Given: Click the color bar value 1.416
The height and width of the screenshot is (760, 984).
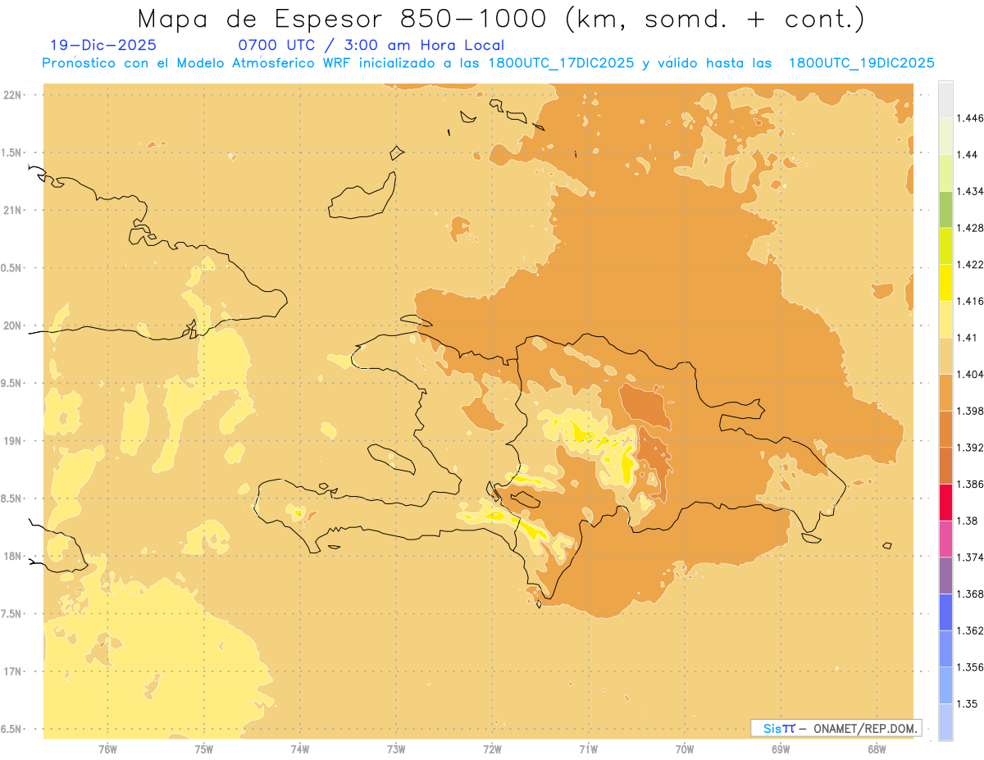Looking at the screenshot, I should [x=970, y=301].
